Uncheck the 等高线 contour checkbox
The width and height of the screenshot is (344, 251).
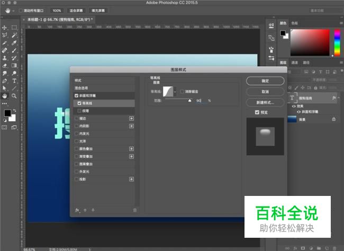coord(79,103)
